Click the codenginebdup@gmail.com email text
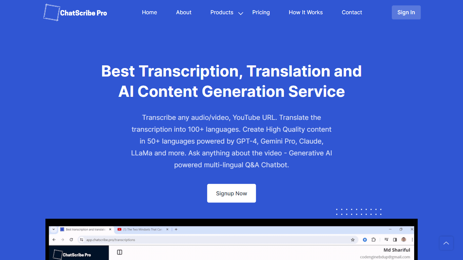The height and width of the screenshot is (260, 463). pos(385,257)
